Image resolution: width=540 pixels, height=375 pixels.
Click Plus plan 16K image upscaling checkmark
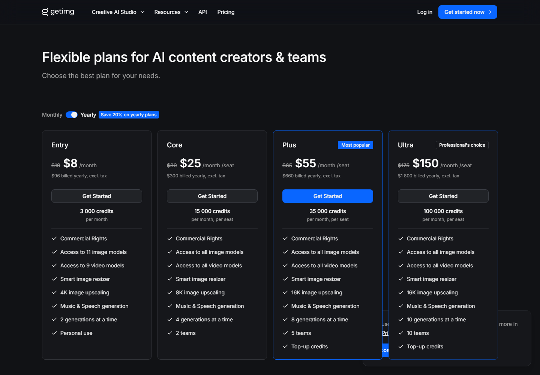coord(285,292)
